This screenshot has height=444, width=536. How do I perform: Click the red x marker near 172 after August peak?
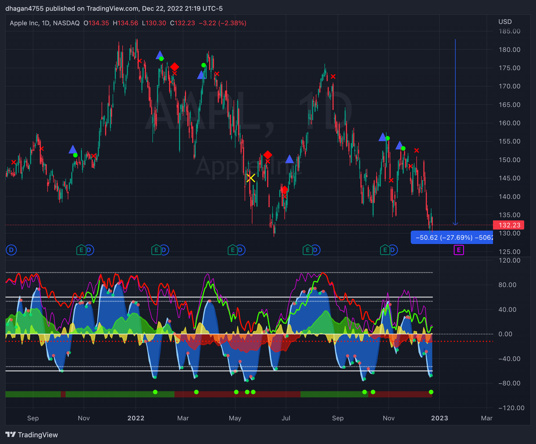[333, 77]
